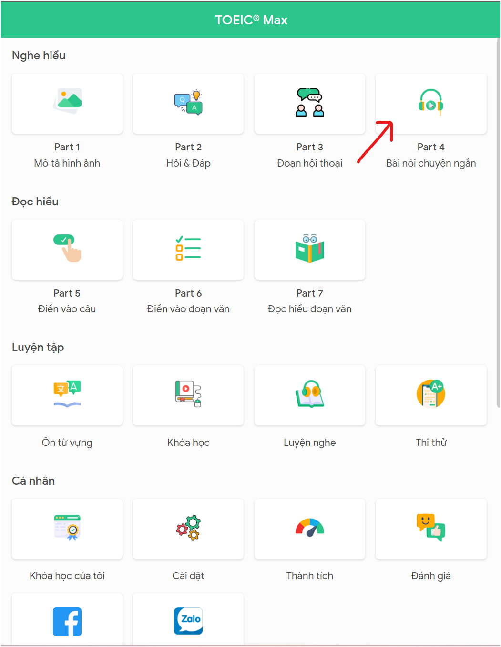This screenshot has height=647, width=501.
Task: Click the Đọc hiểu đoạn văn label
Action: [x=310, y=309]
